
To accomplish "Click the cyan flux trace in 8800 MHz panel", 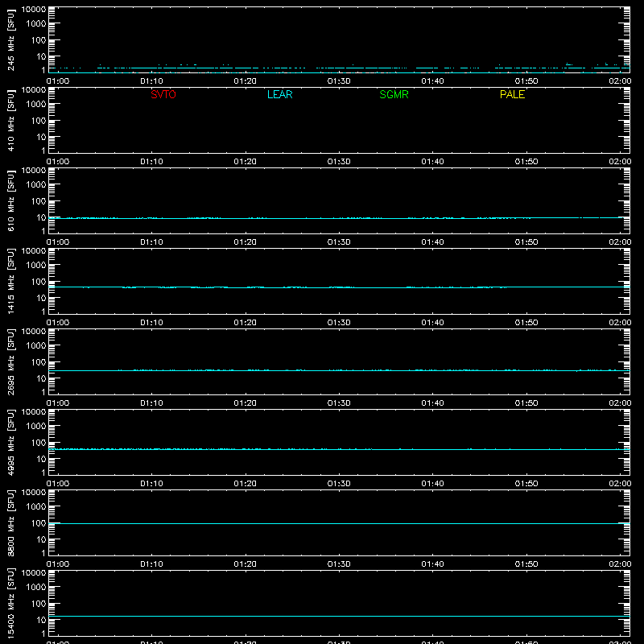I will click(339, 524).
